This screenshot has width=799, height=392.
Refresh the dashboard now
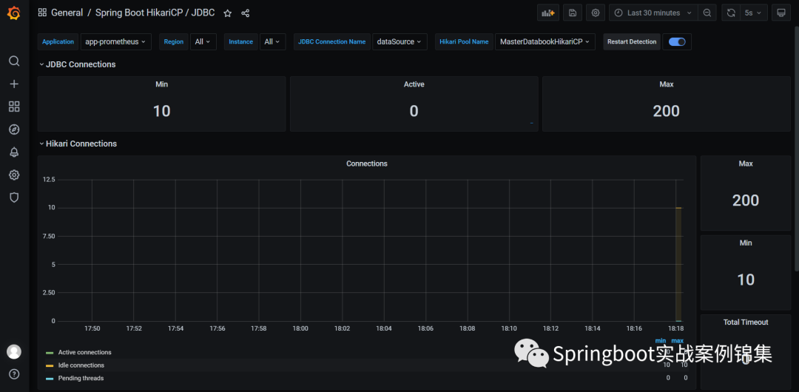click(x=731, y=13)
